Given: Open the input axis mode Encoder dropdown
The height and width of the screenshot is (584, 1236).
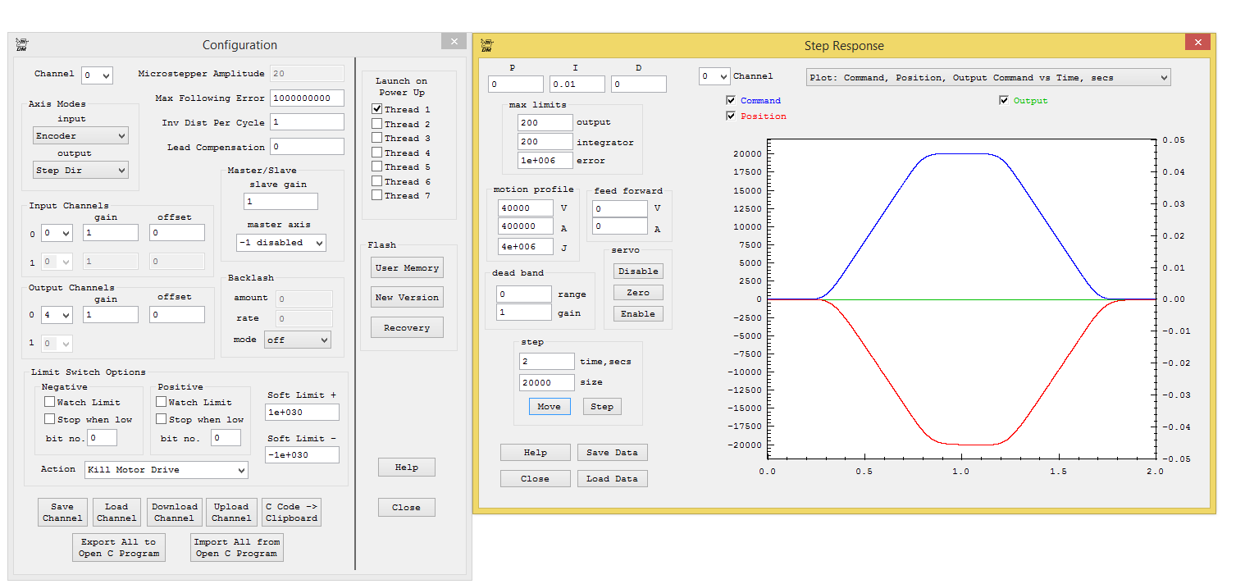Looking at the screenshot, I should (80, 135).
